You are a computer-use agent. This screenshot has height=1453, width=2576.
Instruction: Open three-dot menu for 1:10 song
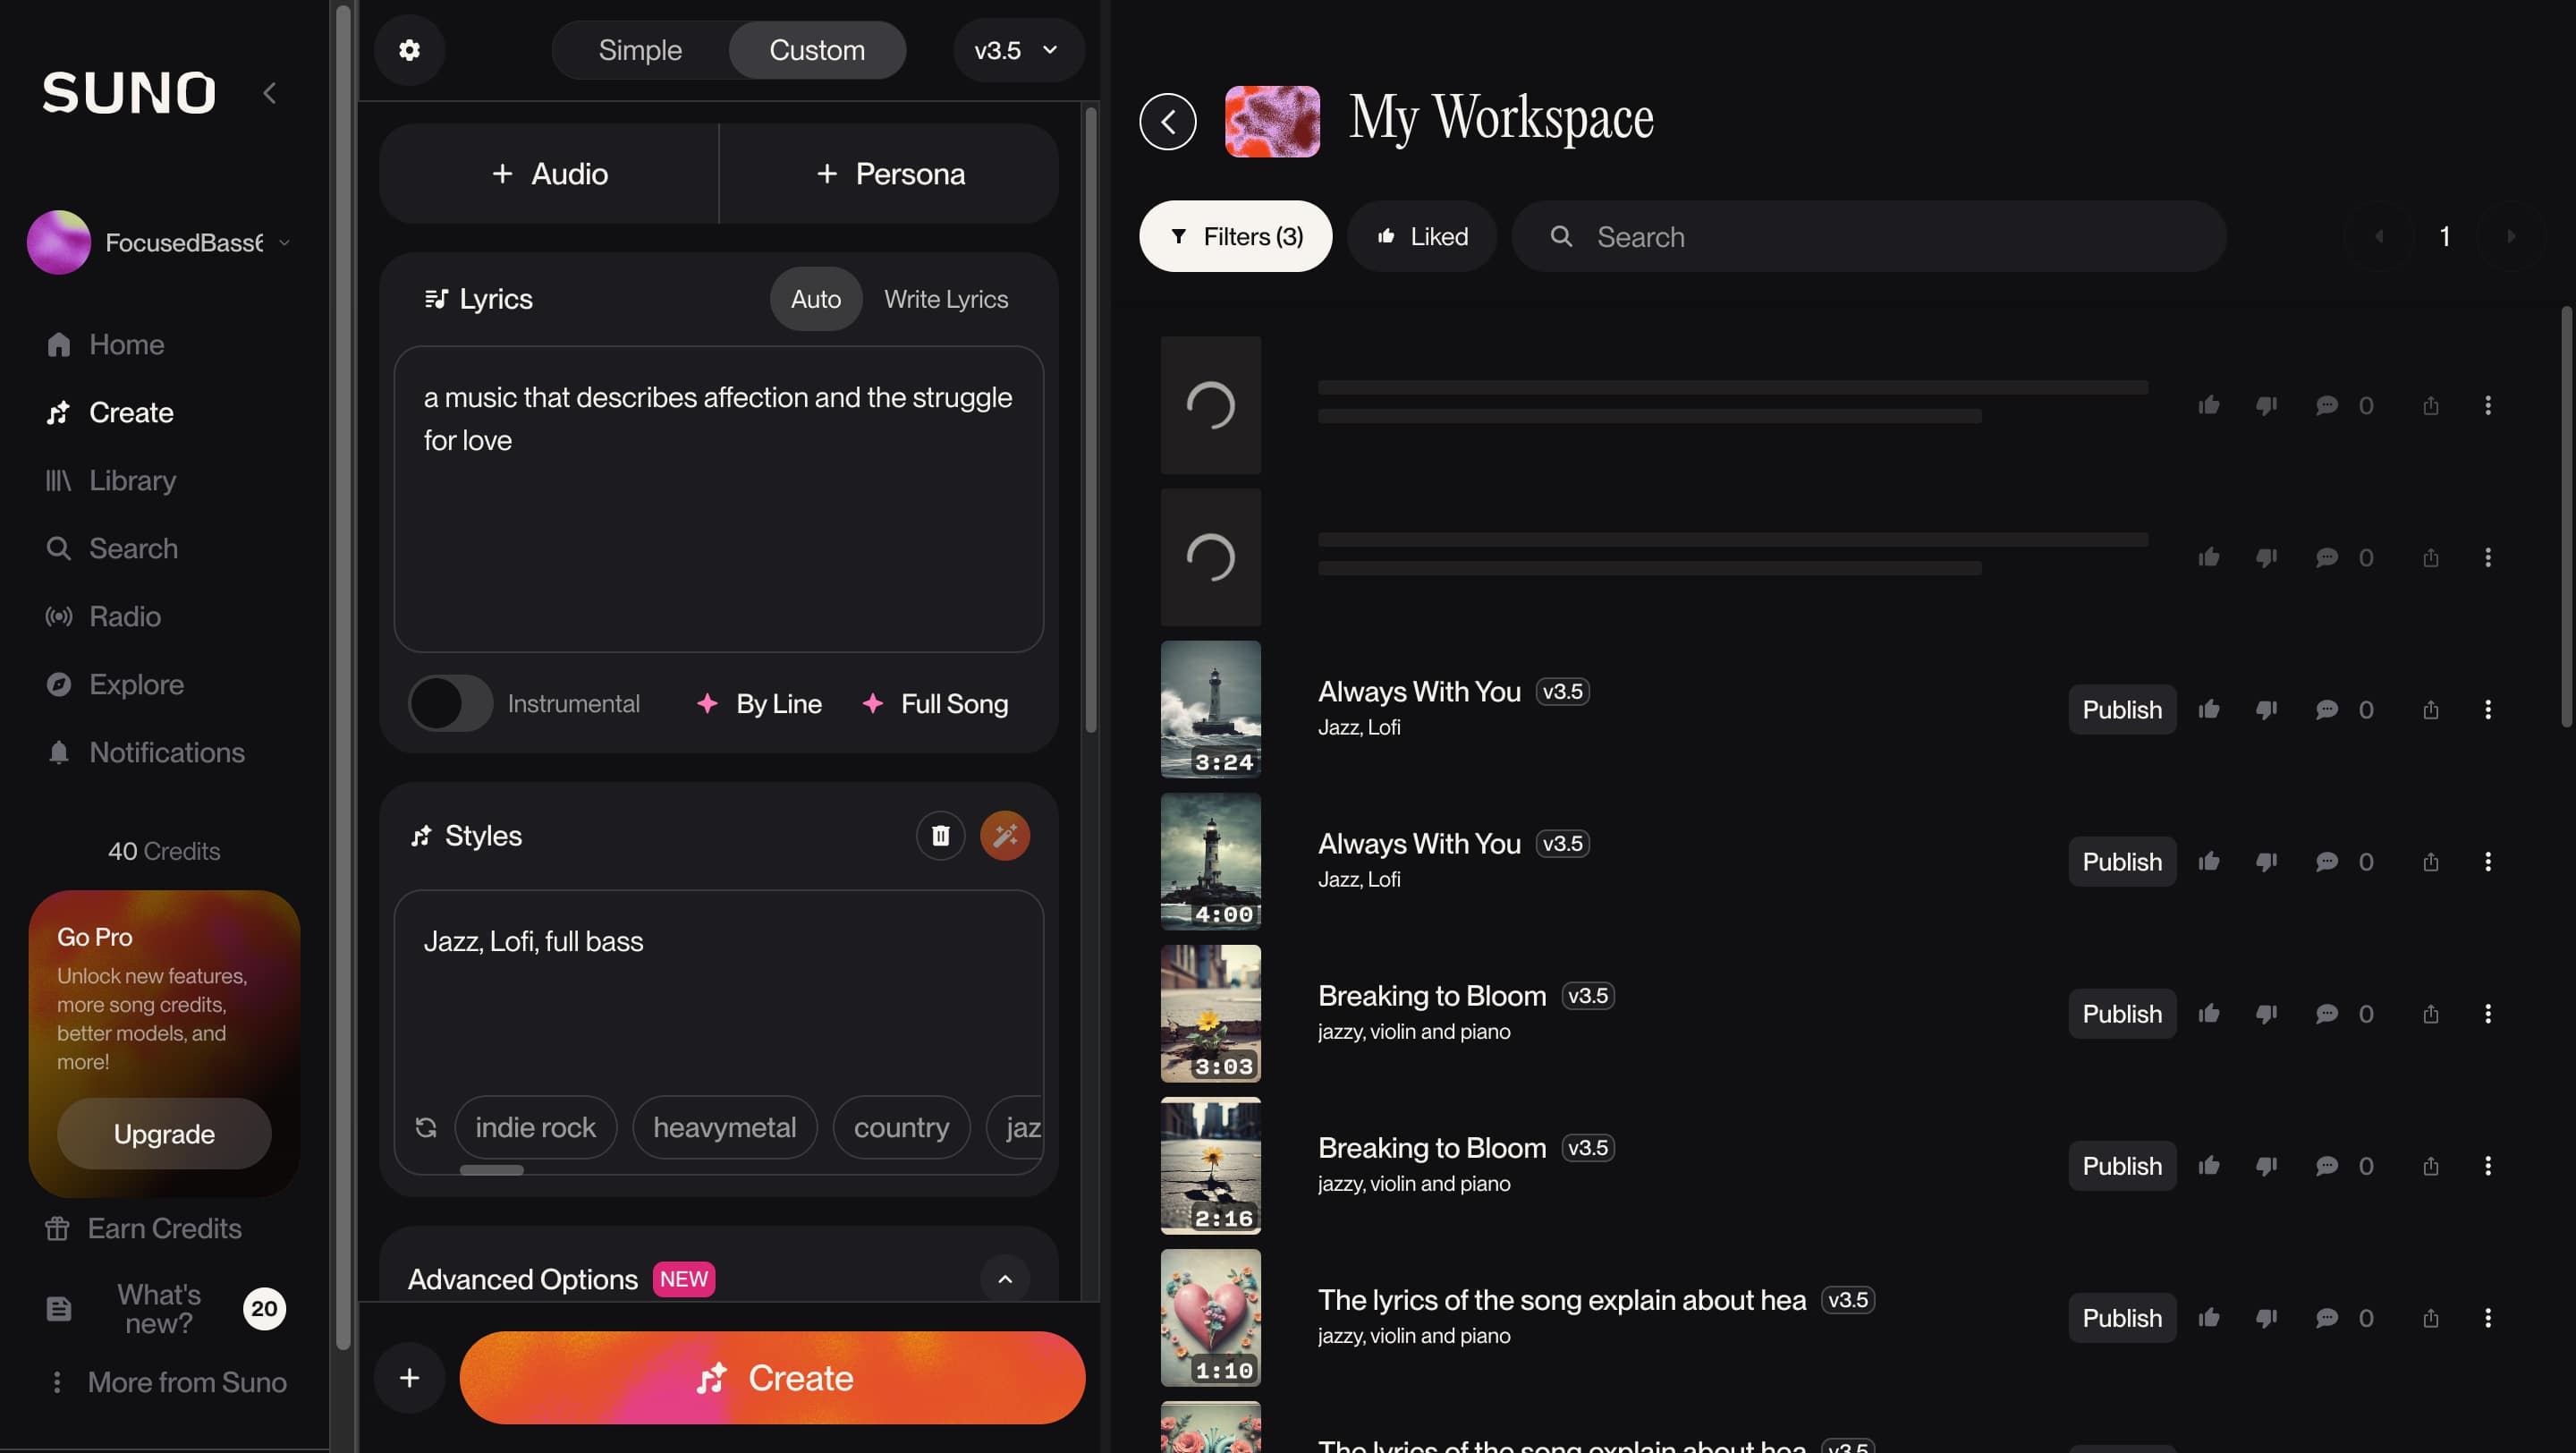(2487, 1317)
